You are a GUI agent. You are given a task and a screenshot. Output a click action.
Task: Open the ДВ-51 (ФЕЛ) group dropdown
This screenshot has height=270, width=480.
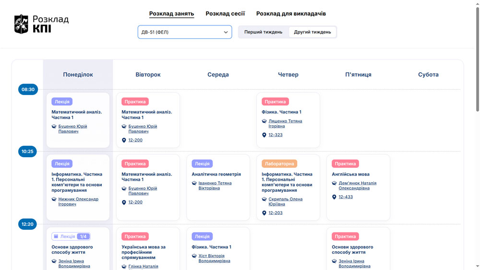(185, 32)
